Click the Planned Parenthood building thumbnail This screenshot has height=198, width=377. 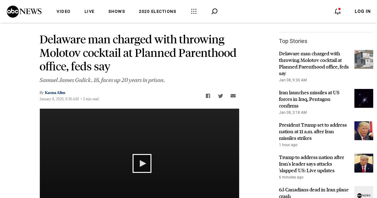click(364, 59)
